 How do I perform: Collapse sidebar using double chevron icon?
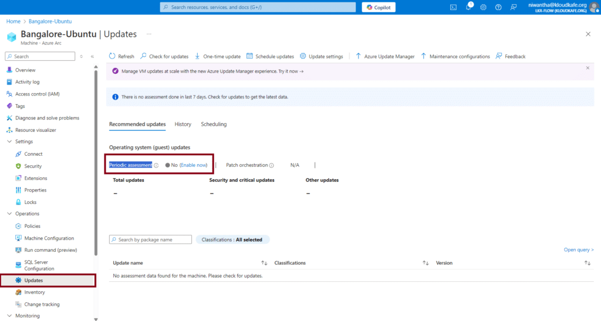(x=92, y=56)
